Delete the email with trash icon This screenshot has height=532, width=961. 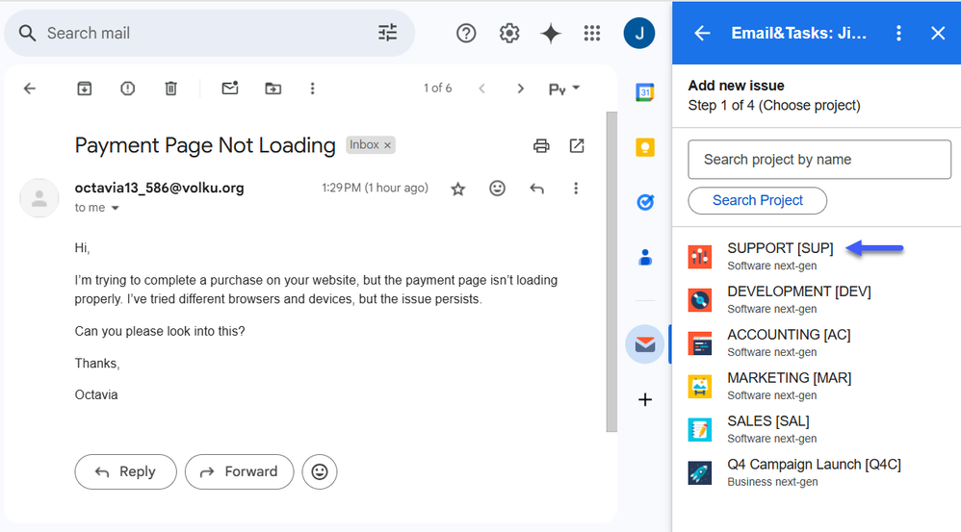(171, 89)
